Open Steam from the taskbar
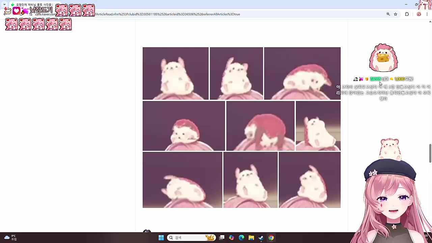 [261, 238]
